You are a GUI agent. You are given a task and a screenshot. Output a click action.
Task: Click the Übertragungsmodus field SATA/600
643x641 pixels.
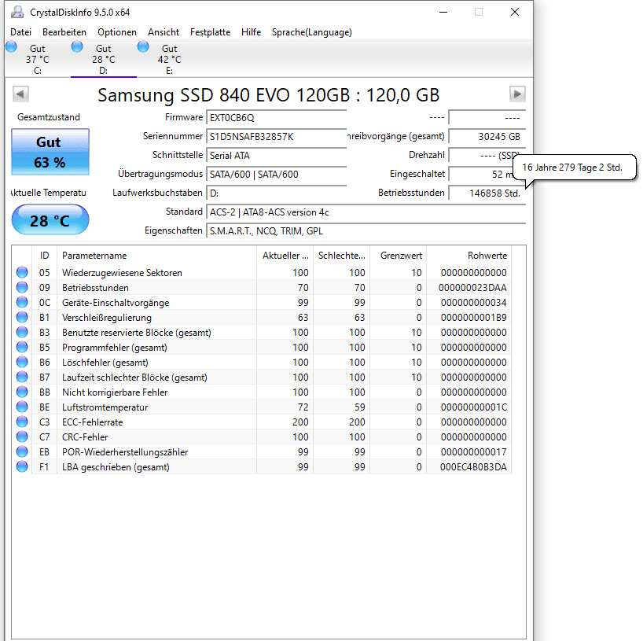pyautogui.click(x=277, y=175)
